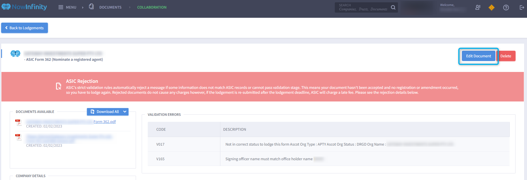The width and height of the screenshot is (527, 180).
Task: Click the Edit Document button
Action: (479, 56)
